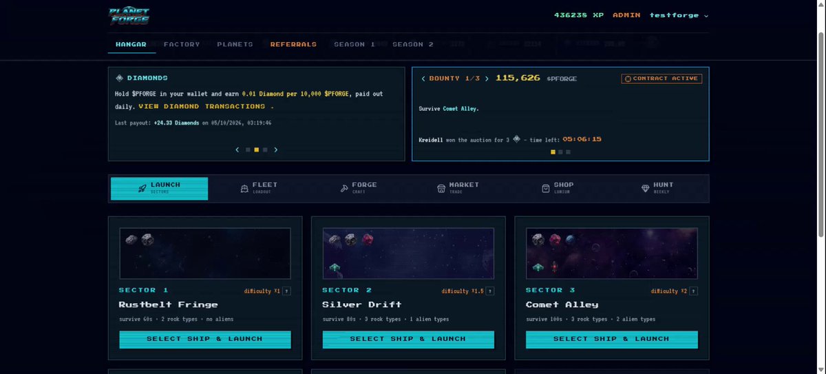This screenshot has width=826, height=374.
Task: Select second dot in bounty pager
Action: pos(560,152)
